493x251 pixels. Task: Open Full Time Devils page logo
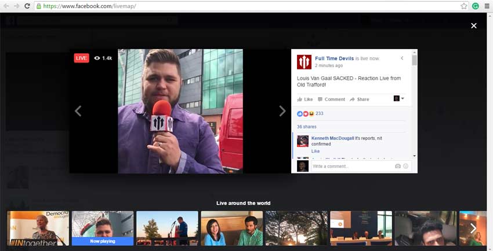[x=304, y=62]
